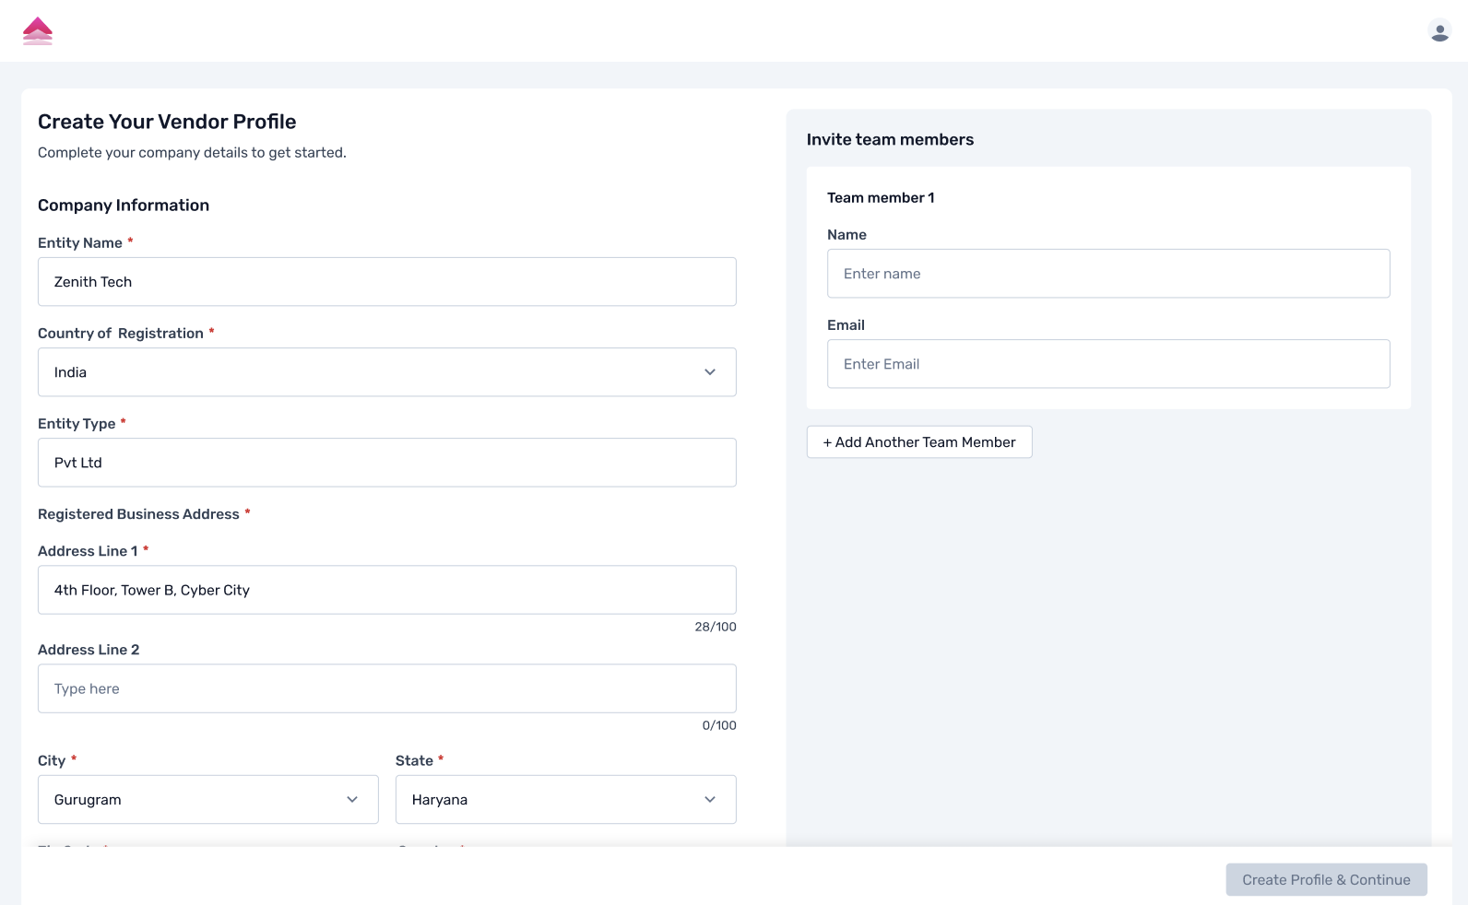Click the State field chevron arrow
This screenshot has width=1468, height=905.
(710, 800)
